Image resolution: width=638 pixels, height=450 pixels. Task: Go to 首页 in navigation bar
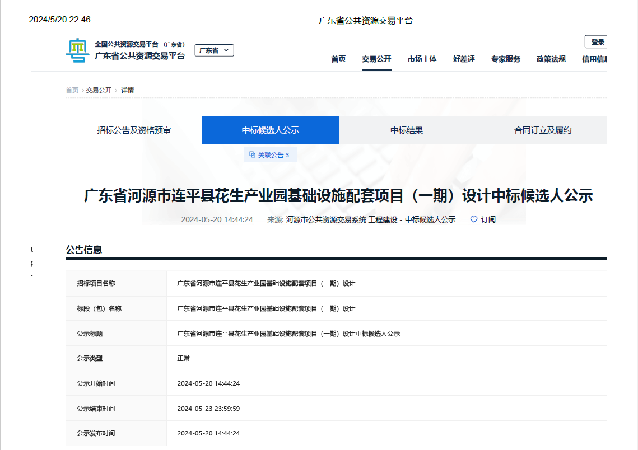(x=338, y=59)
